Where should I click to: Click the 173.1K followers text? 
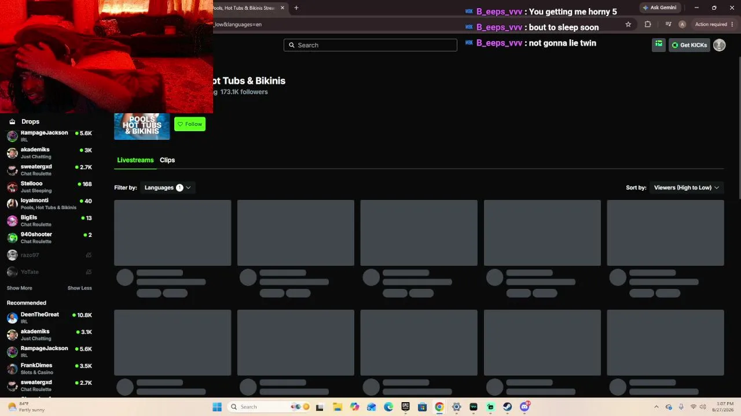(244, 92)
